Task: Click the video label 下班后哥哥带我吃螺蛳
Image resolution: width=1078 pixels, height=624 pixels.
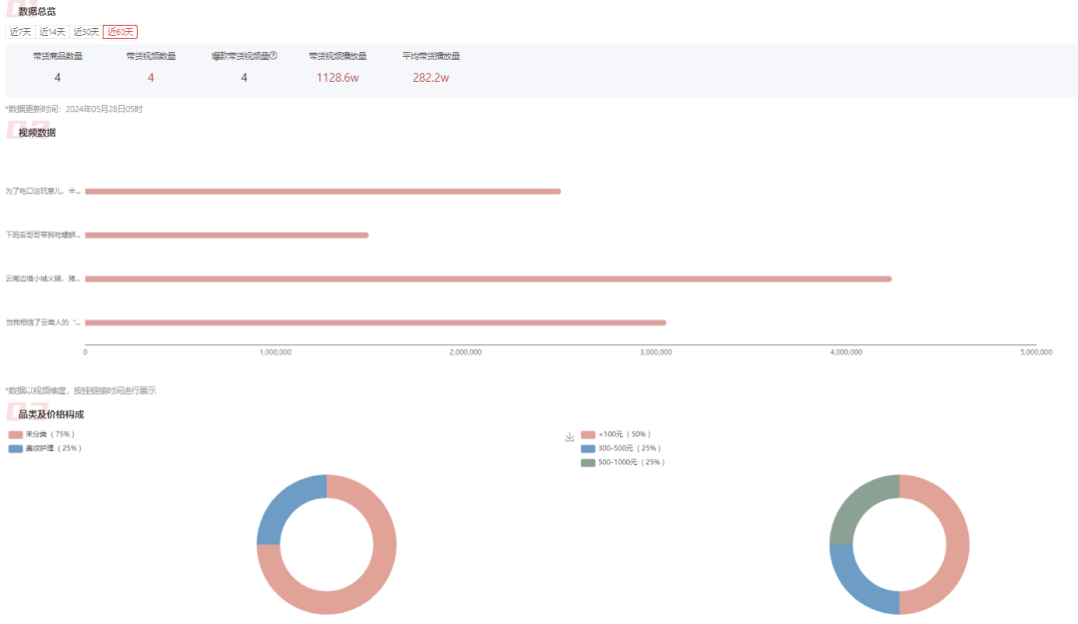Action: point(43,236)
